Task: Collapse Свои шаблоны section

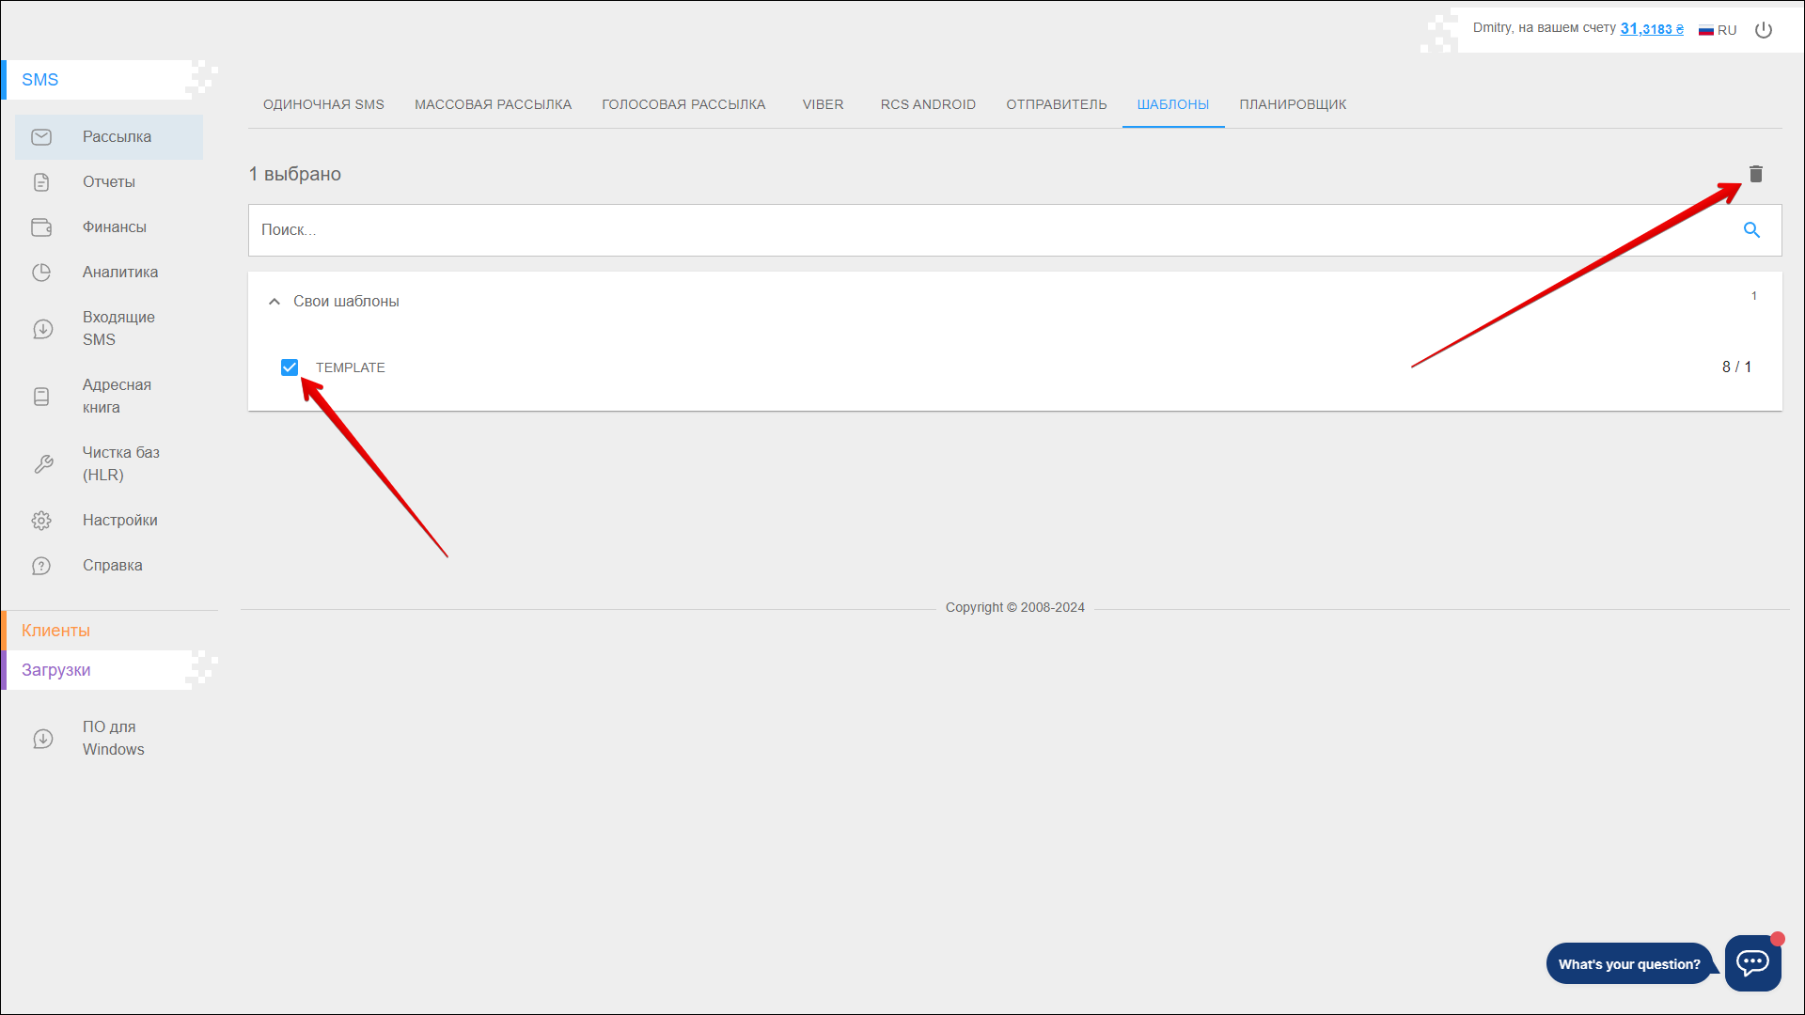Action: click(275, 302)
